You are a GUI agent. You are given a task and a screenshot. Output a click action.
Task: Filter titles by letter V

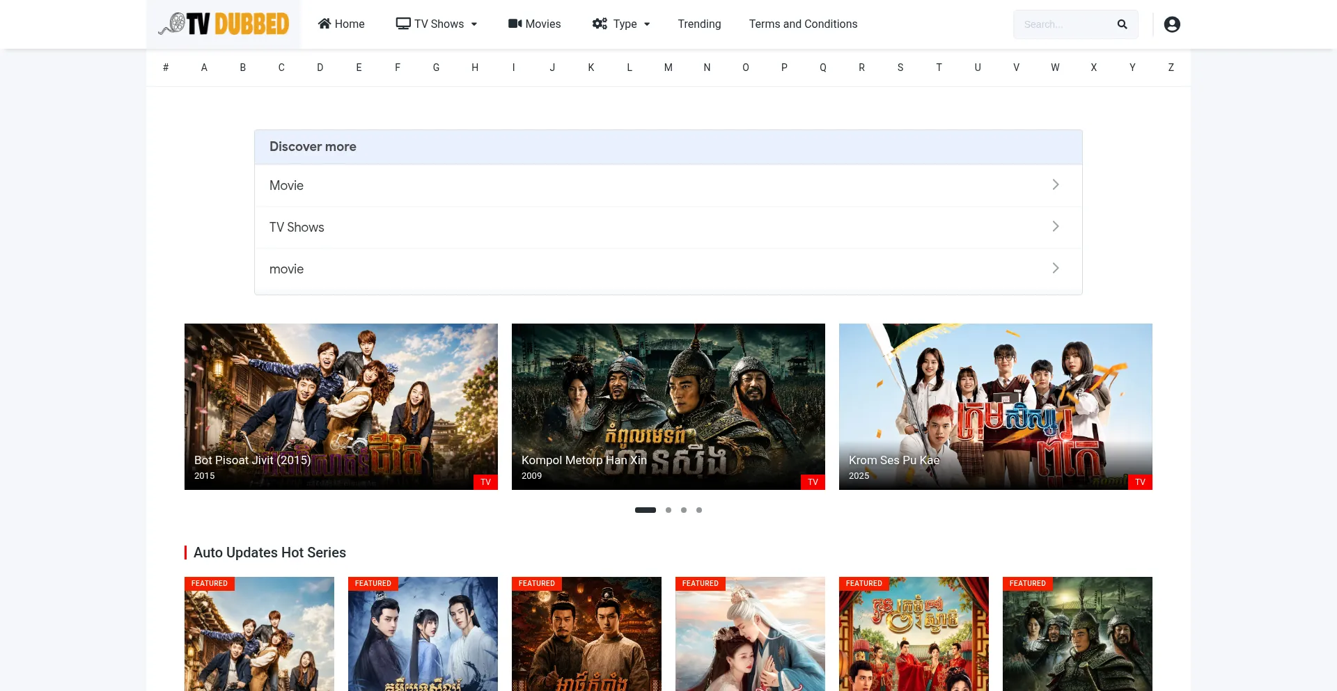pos(1017,67)
